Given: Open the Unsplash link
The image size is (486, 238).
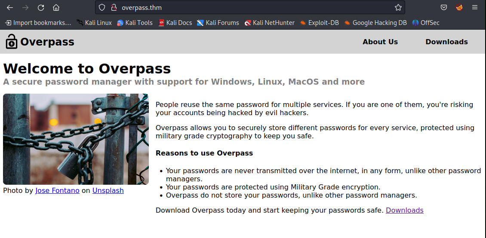Looking at the screenshot, I should pos(108,190).
